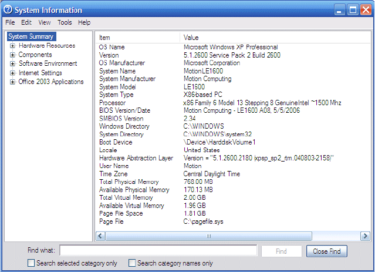Click the Find button

point(281,251)
